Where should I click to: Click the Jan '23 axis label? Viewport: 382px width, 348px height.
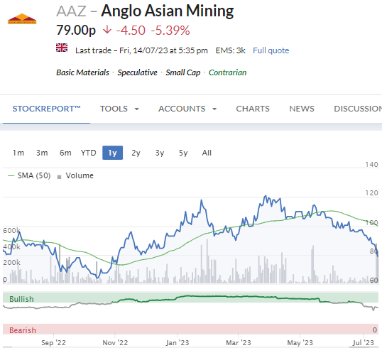[x=178, y=342]
